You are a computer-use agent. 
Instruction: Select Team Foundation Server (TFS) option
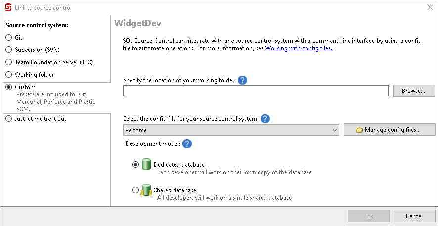[8, 62]
